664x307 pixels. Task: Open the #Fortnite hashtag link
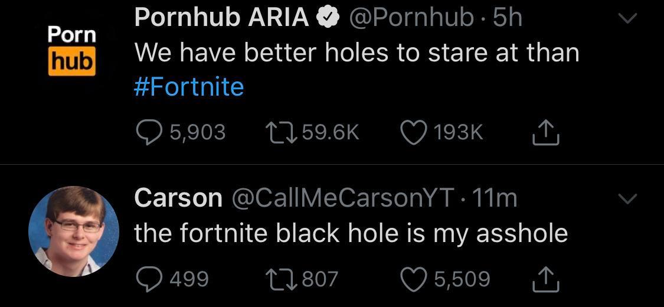tap(189, 87)
